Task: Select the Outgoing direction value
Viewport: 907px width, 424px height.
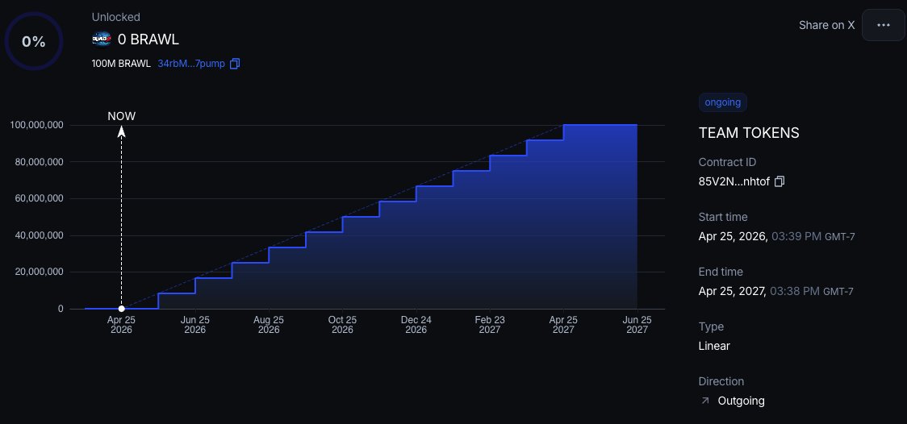Action: click(x=741, y=401)
